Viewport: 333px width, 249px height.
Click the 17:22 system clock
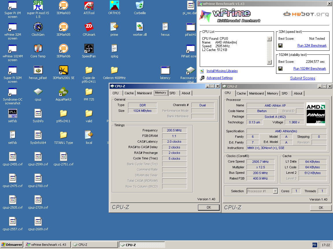326,245
